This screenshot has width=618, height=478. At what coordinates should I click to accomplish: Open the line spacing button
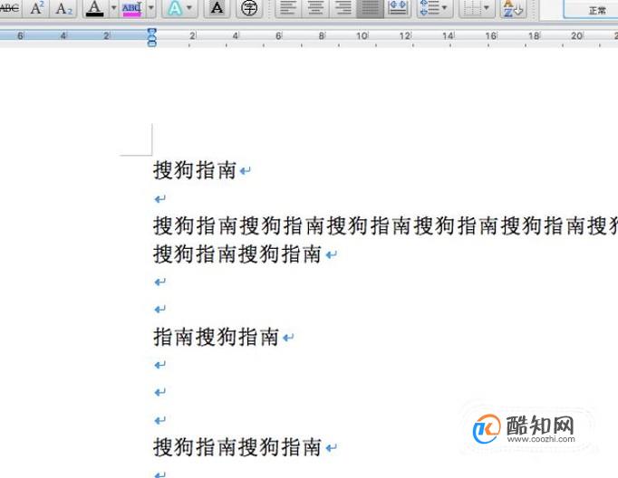[429, 8]
